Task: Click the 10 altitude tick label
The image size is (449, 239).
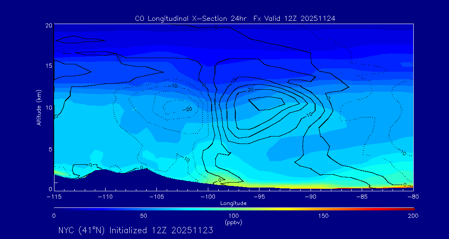Action: pyautogui.click(x=49, y=107)
